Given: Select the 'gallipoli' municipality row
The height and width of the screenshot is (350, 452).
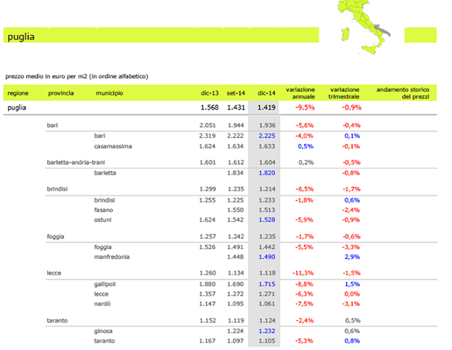Looking at the screenshot, I should click(x=104, y=284).
